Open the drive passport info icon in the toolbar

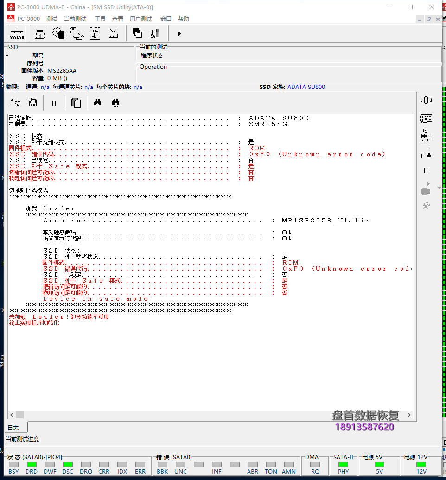(x=40, y=34)
